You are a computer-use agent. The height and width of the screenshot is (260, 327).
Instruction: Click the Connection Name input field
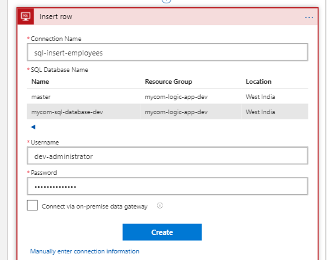click(167, 52)
